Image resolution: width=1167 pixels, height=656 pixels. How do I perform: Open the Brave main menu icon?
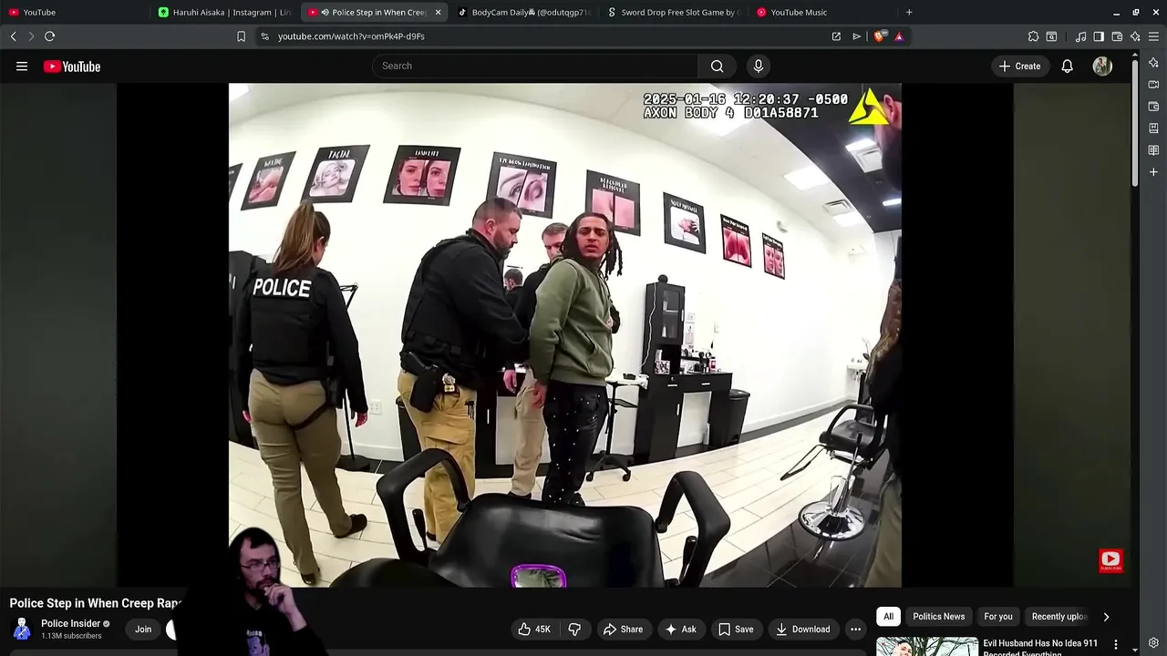[1154, 36]
